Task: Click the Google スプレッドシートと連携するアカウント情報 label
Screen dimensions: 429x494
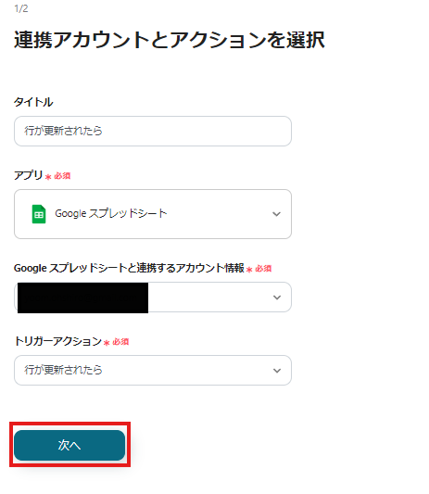Action: pyautogui.click(x=129, y=268)
